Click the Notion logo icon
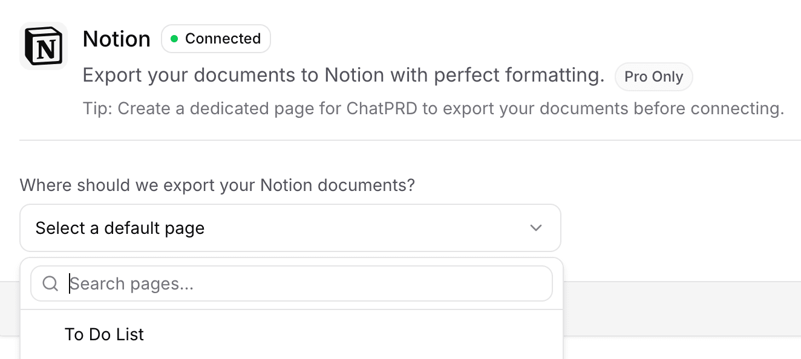This screenshot has width=801, height=359. coord(43,46)
